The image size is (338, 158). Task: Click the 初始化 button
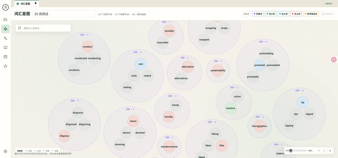click(246, 14)
